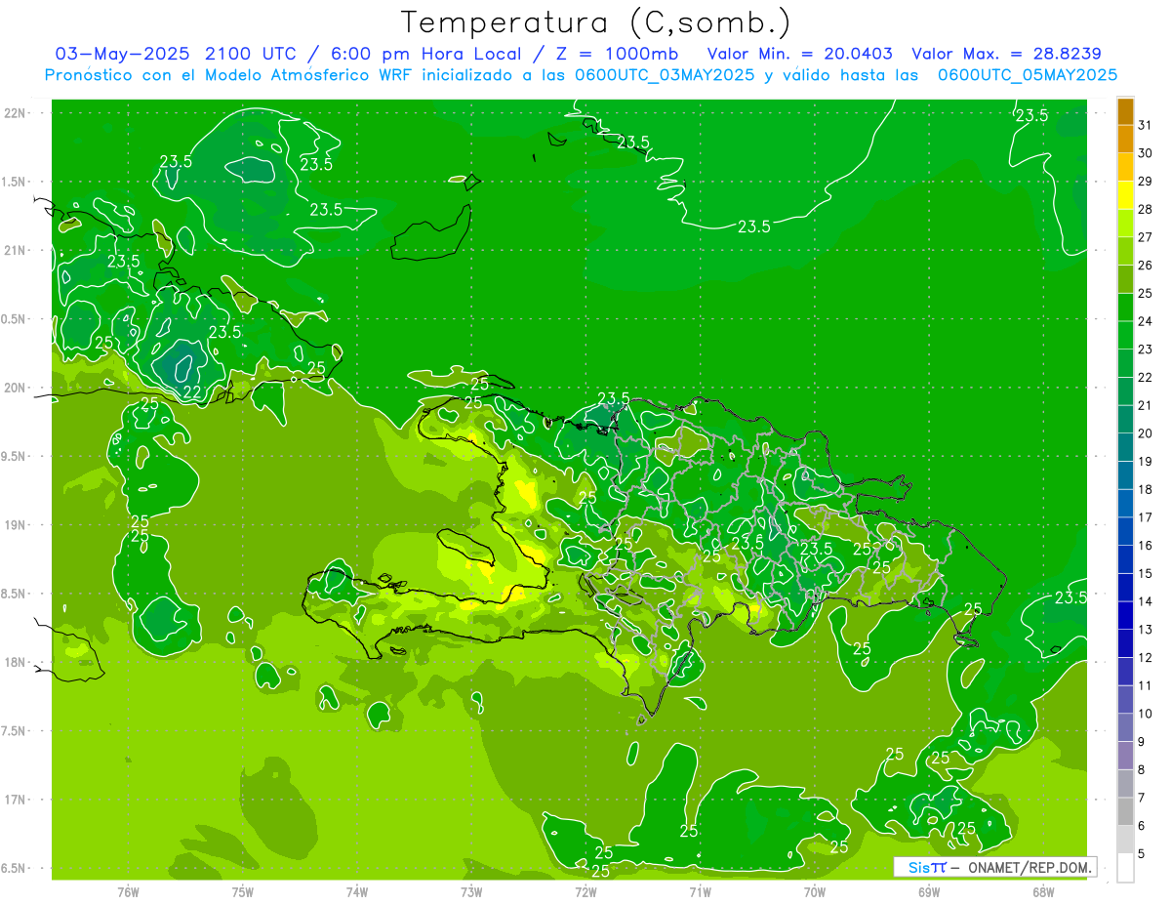Viewport: 1171px width, 905px height.
Task: Click the '22N' latitude axis label
Action: click(x=16, y=113)
